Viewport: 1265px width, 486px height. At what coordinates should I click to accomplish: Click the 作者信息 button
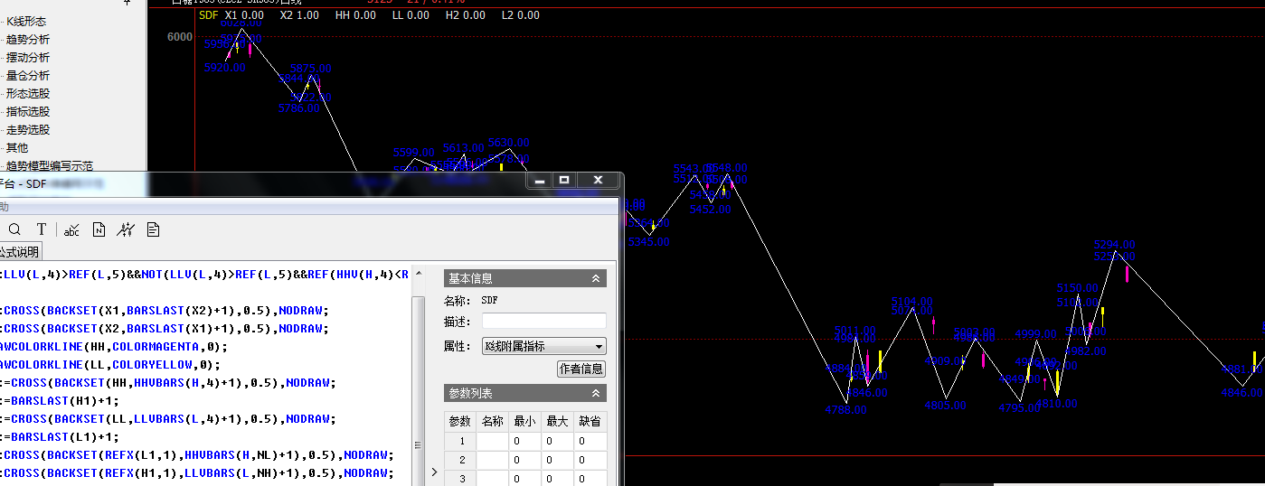pos(581,369)
